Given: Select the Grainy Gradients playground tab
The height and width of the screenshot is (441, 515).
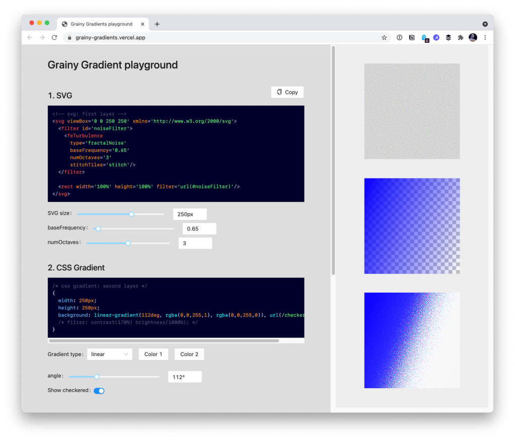Looking at the screenshot, I should click(101, 24).
